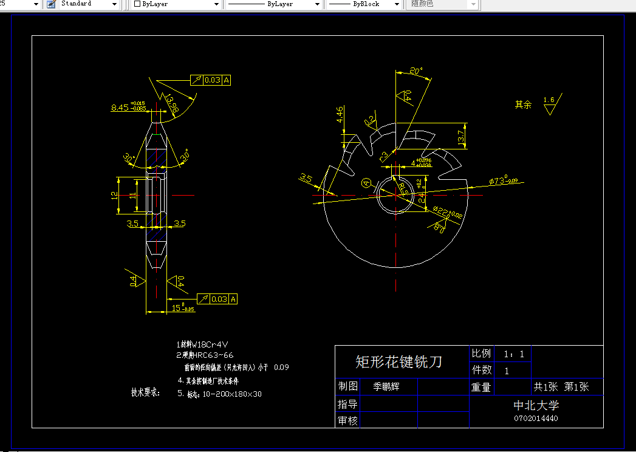Click the upper 0.03 A geometric tolerance frame
The width and height of the screenshot is (636, 452).
coord(210,80)
